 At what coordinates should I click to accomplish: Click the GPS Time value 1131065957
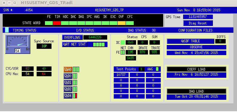[x=198, y=17]
